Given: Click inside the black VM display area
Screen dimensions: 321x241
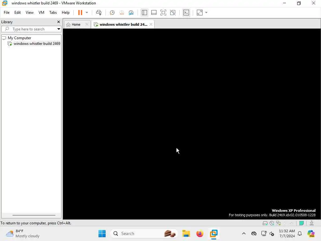Looking at the screenshot, I should 192,124.
